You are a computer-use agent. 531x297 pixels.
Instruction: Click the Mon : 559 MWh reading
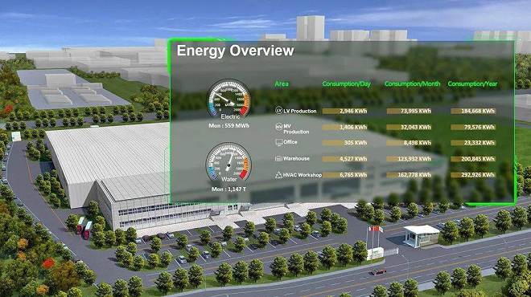[229, 126]
